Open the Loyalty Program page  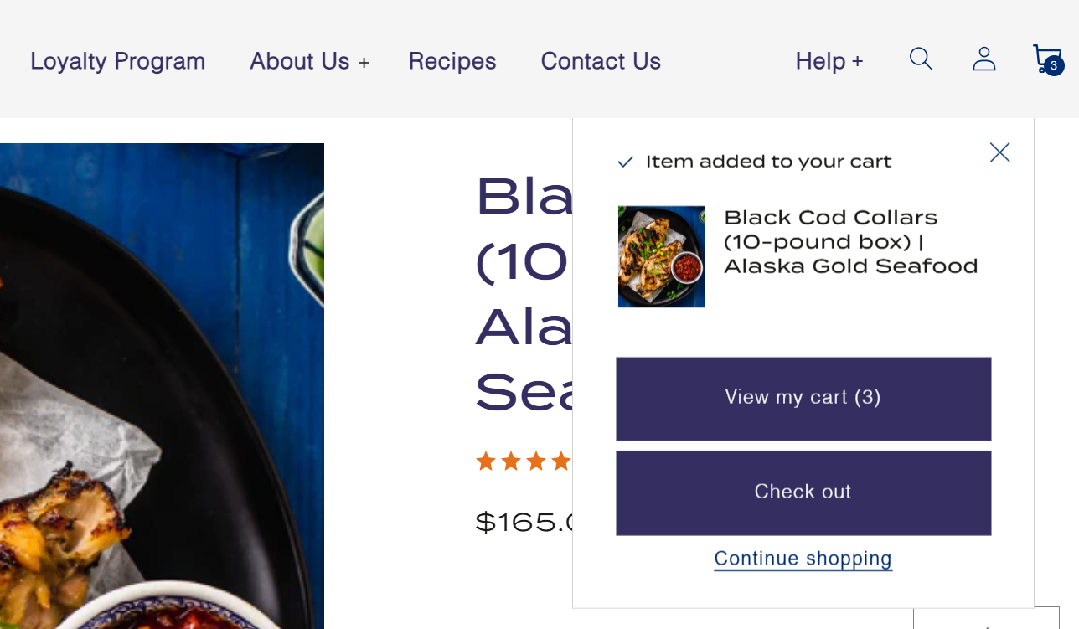click(x=117, y=61)
